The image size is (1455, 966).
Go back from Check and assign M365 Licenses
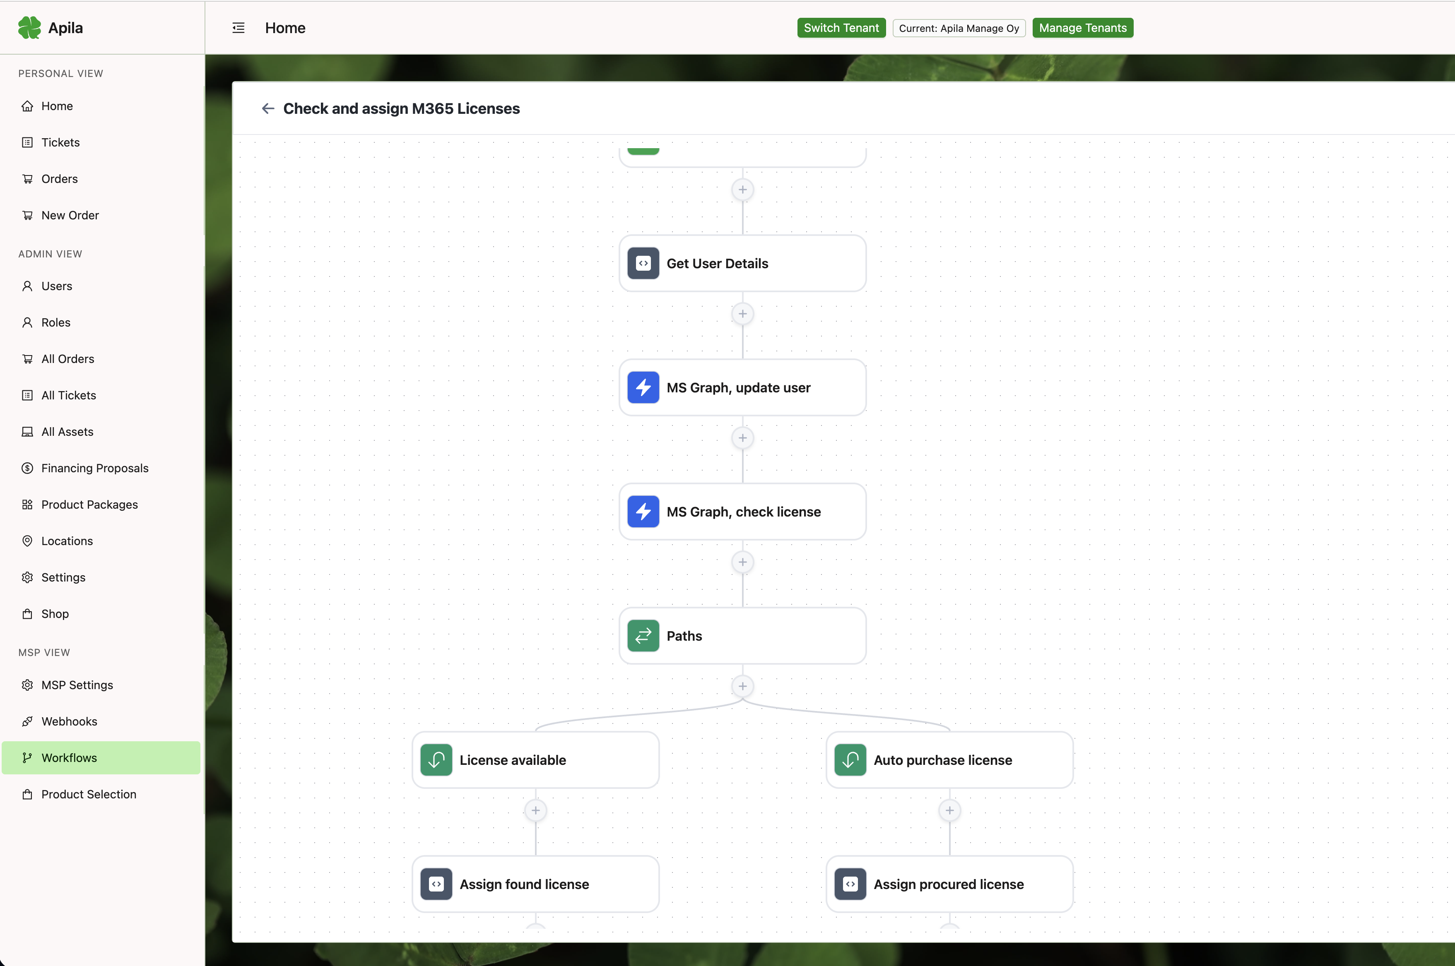pyautogui.click(x=267, y=108)
